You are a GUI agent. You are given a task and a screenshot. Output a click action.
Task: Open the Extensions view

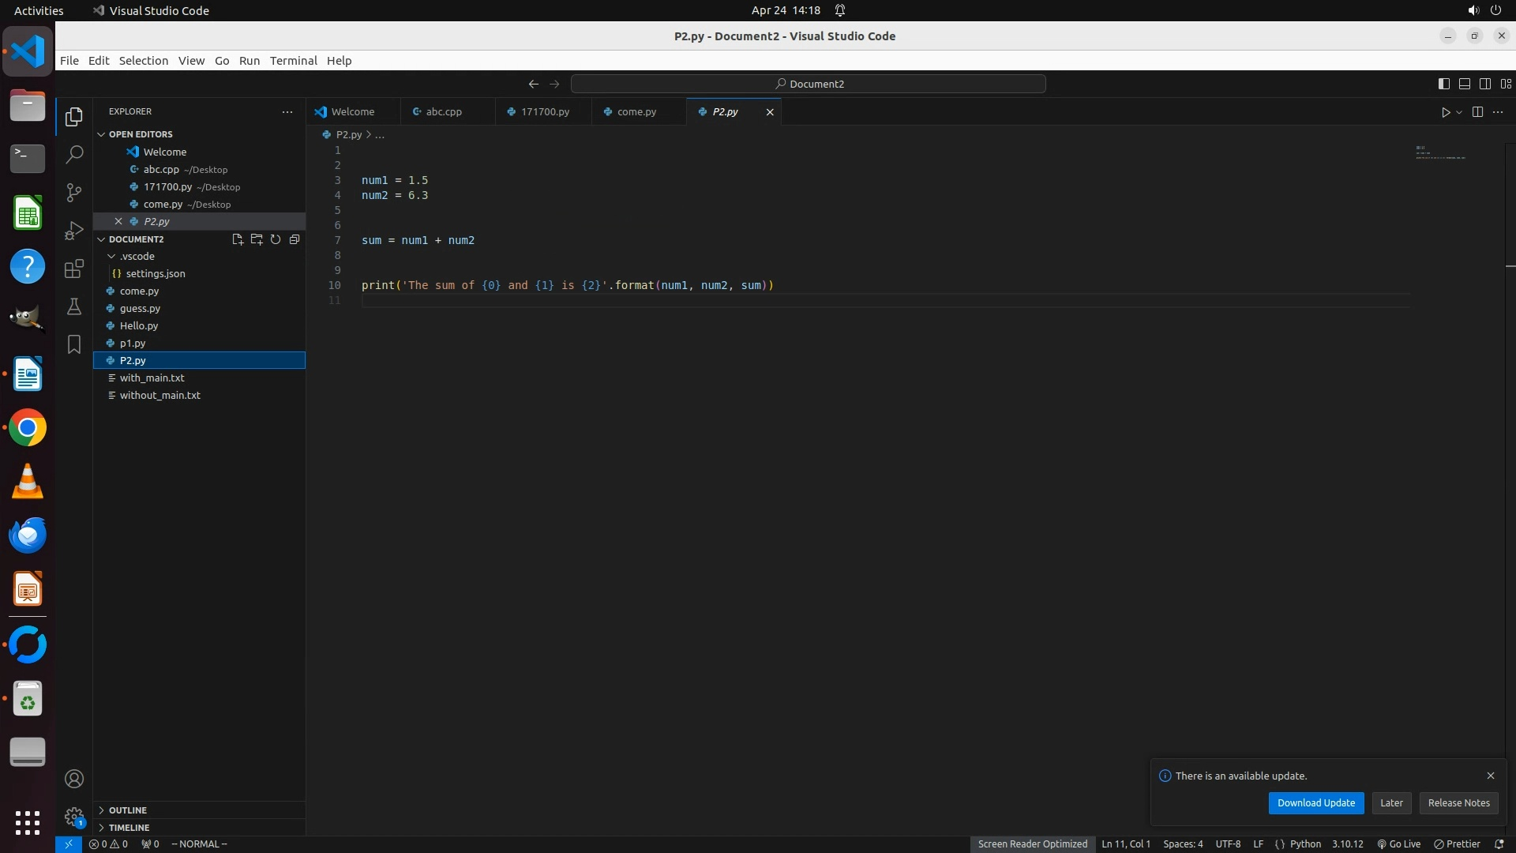click(x=74, y=269)
